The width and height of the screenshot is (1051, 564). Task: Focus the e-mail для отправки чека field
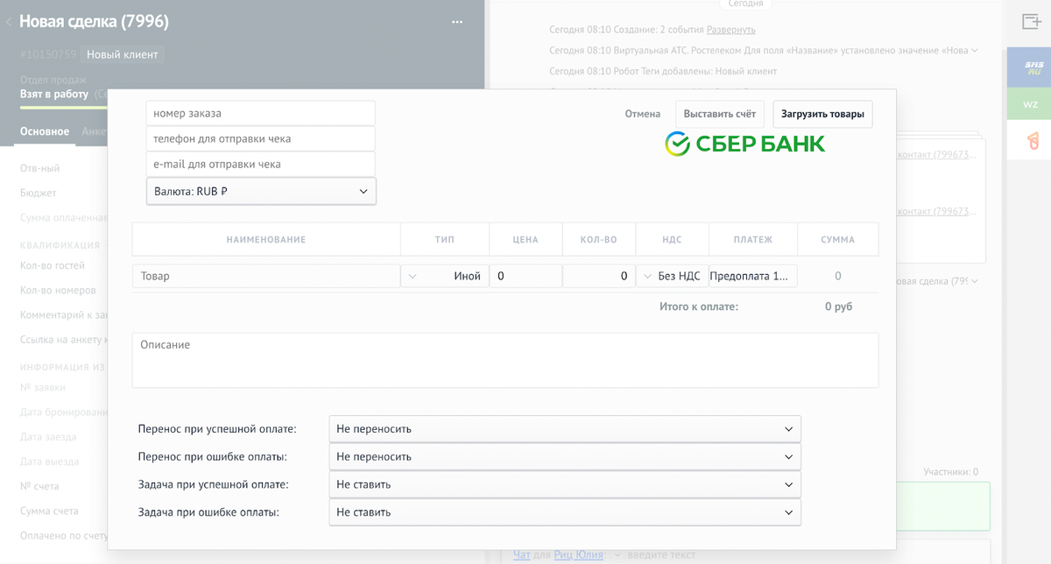click(261, 164)
